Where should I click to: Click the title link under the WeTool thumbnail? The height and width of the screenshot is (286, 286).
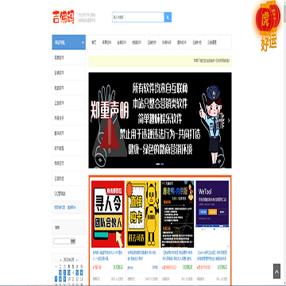(212, 255)
